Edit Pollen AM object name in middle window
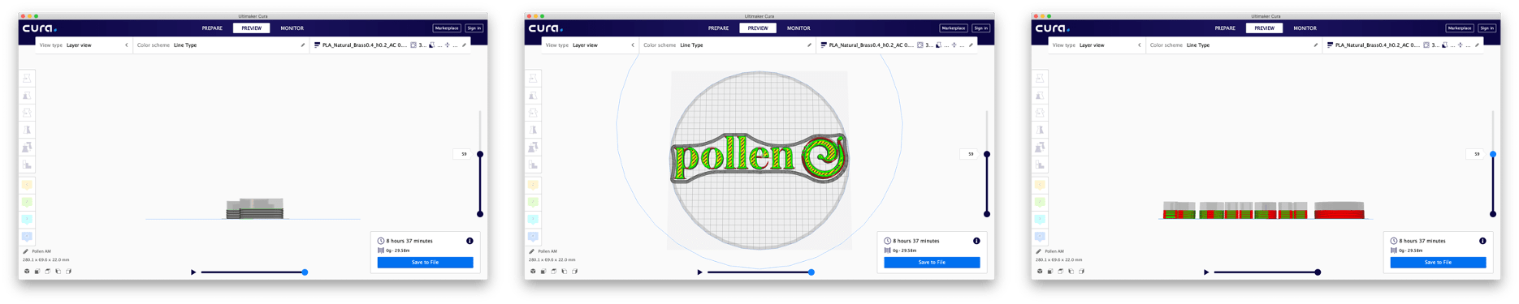Screen dimensions: 1519x304 point(532,251)
